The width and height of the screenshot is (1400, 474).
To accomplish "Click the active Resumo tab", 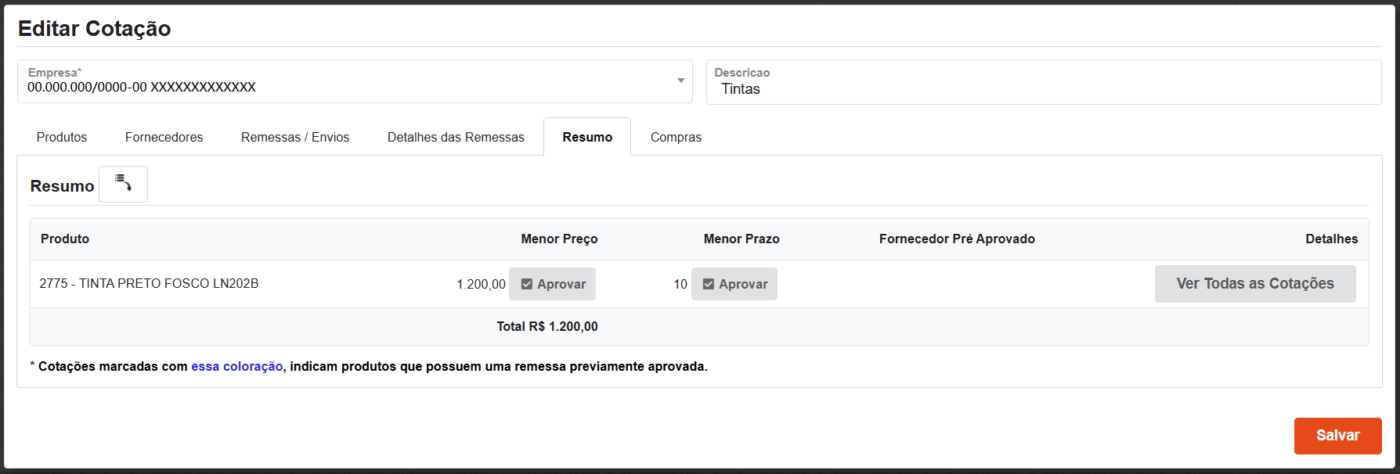I will 587,137.
